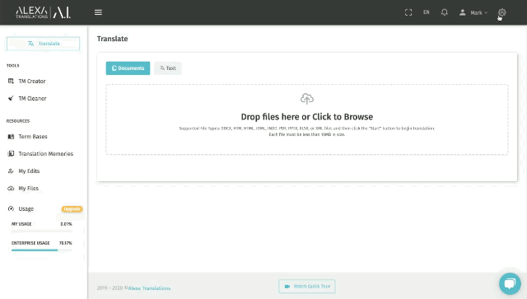Screen dimensions: 527x299
Task: Click the Usage gauge icon
Action: pyautogui.click(x=11, y=209)
